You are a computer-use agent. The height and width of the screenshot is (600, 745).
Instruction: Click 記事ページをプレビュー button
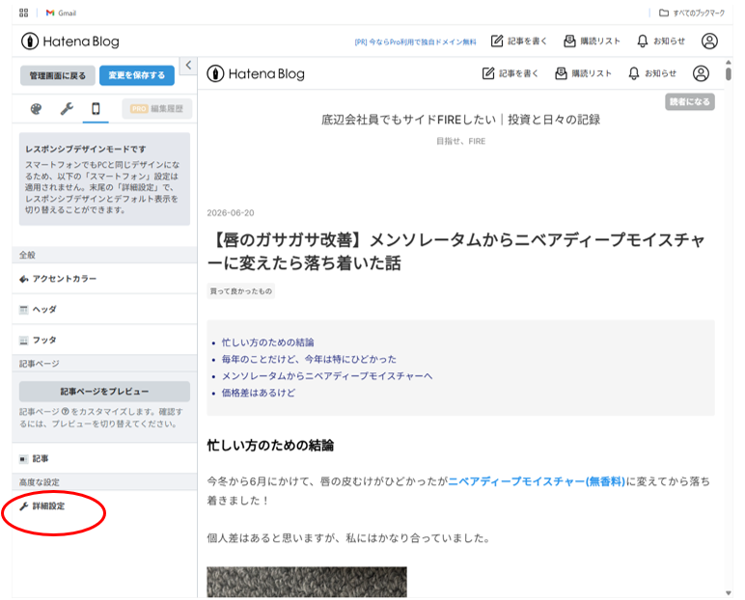[x=104, y=392]
